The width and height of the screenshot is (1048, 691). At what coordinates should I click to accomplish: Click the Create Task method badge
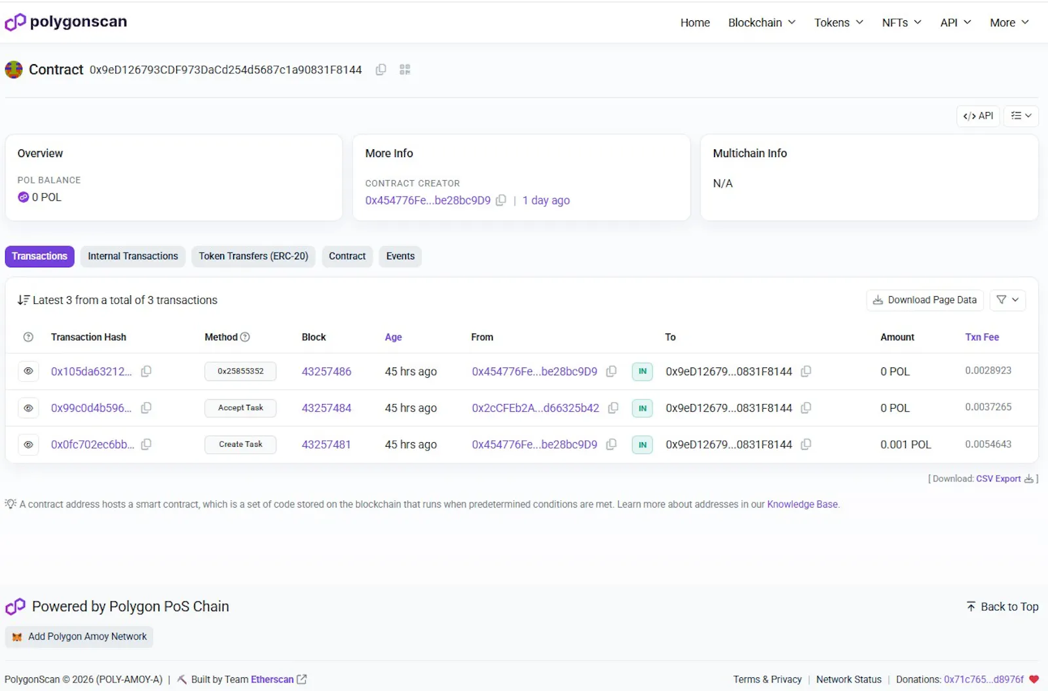click(x=240, y=445)
